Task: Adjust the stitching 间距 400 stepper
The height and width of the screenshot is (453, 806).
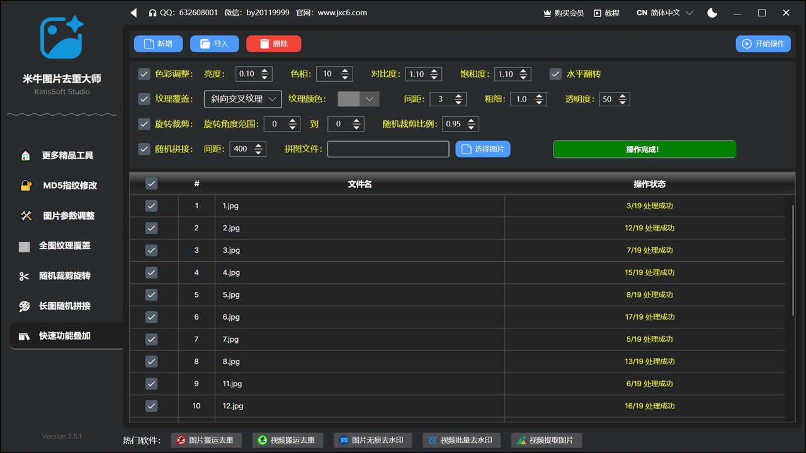Action: [258, 149]
